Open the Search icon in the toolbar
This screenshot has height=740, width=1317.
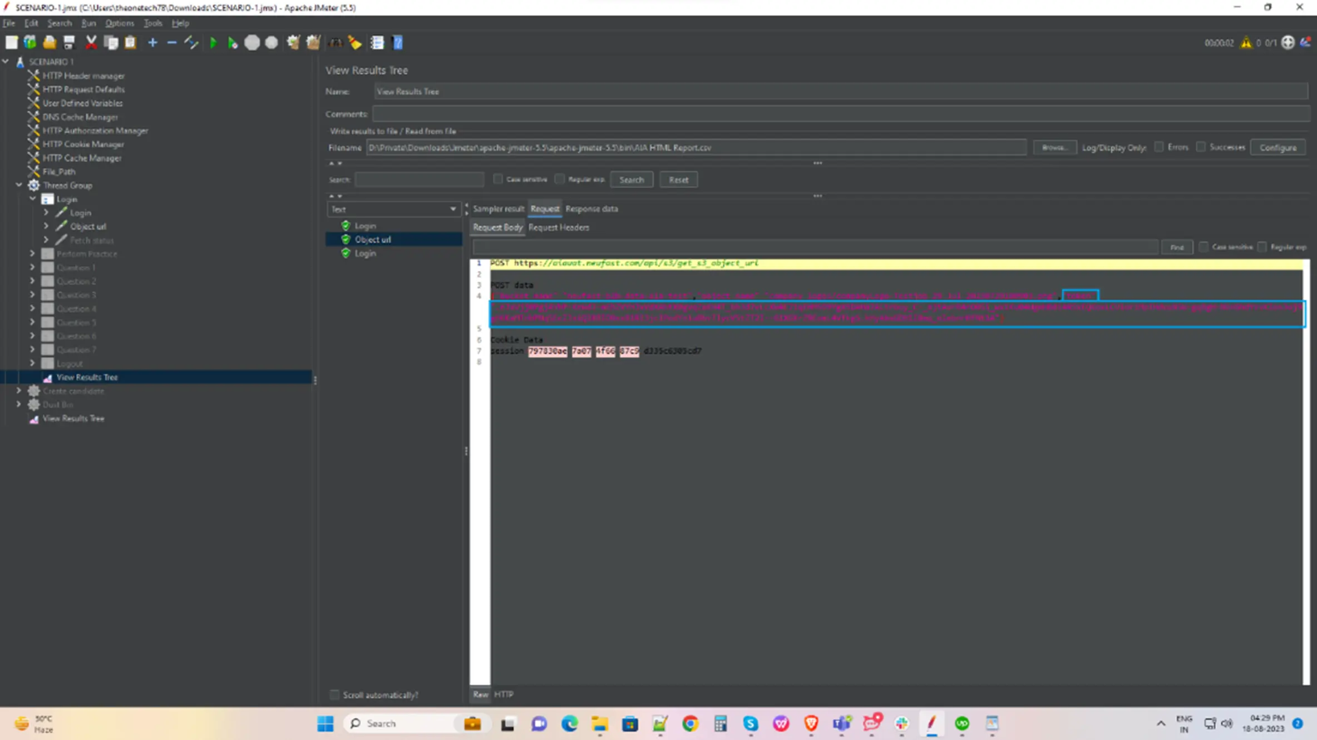(336, 42)
